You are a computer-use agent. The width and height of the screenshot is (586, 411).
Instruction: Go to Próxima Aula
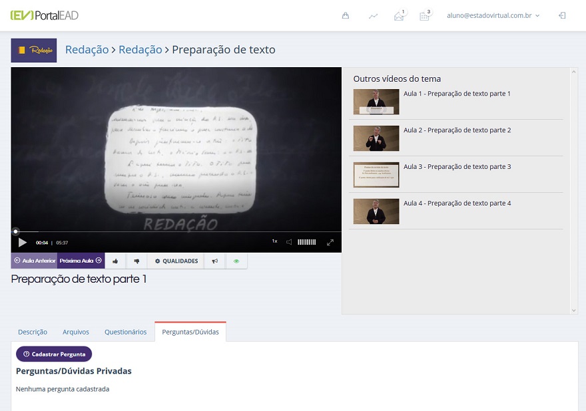tap(81, 261)
